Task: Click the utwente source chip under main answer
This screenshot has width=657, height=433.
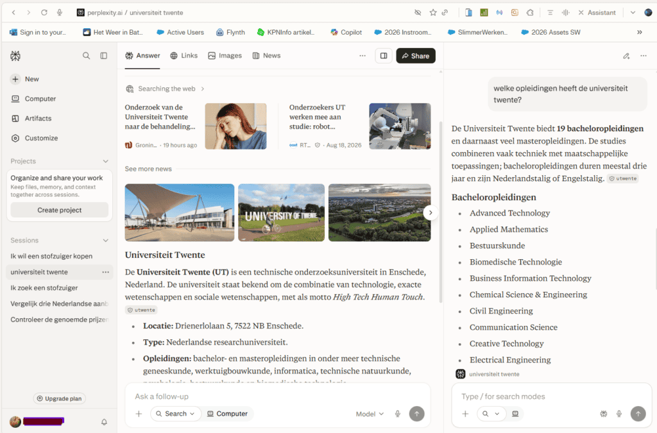Action: [141, 310]
